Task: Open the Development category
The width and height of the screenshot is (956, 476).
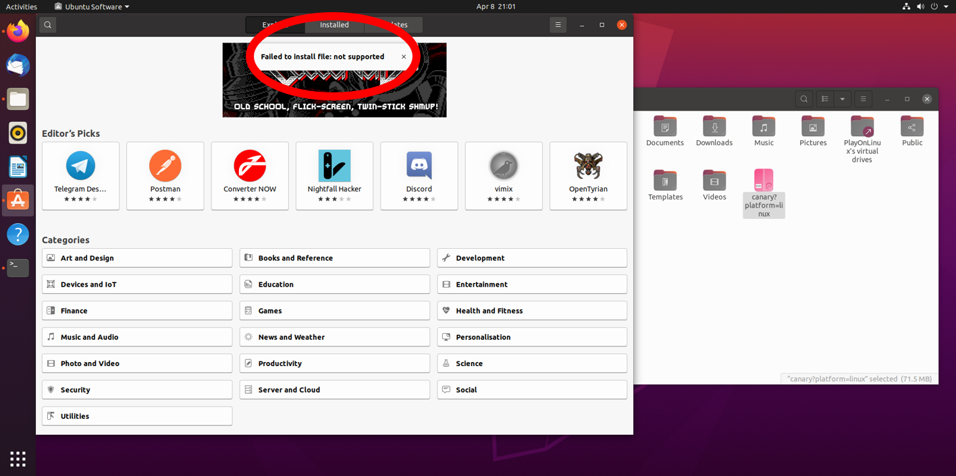Action: point(532,258)
